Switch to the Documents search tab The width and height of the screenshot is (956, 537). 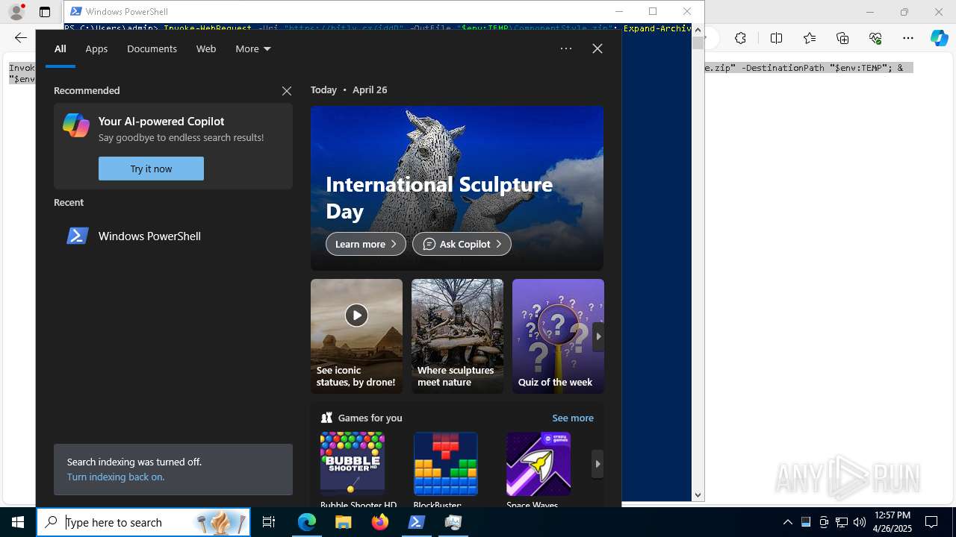pyautogui.click(x=152, y=48)
